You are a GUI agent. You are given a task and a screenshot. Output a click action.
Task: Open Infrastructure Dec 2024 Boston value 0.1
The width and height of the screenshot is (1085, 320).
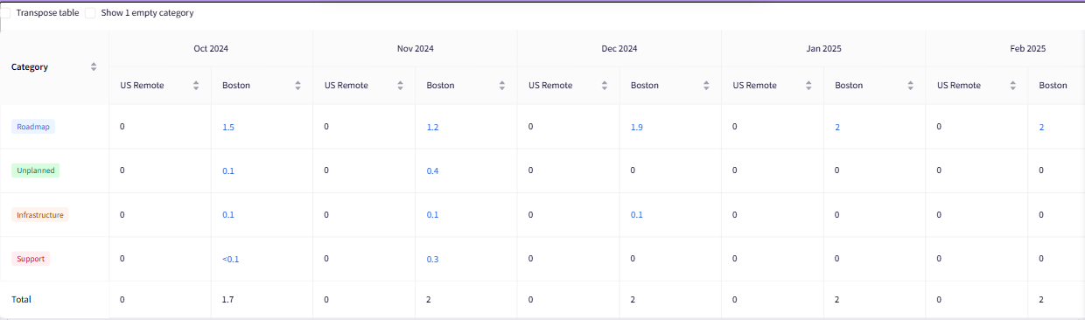pyautogui.click(x=637, y=215)
